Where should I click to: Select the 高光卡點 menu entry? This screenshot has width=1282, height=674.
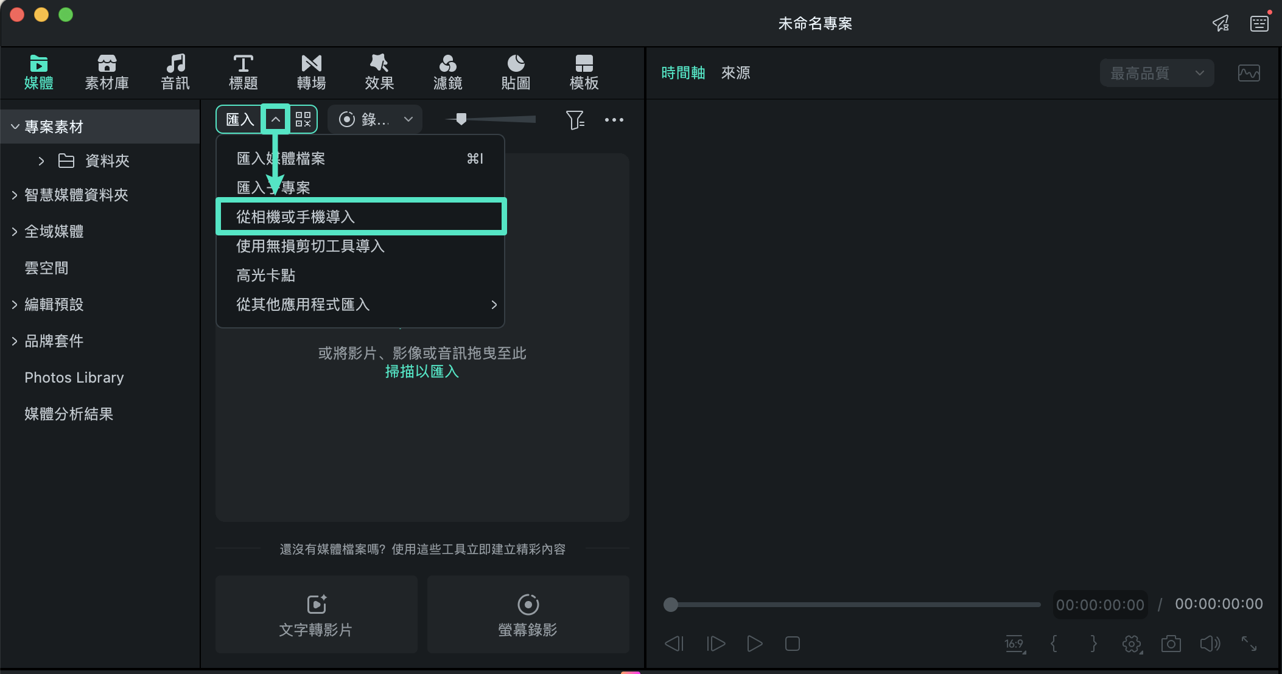click(x=360, y=275)
